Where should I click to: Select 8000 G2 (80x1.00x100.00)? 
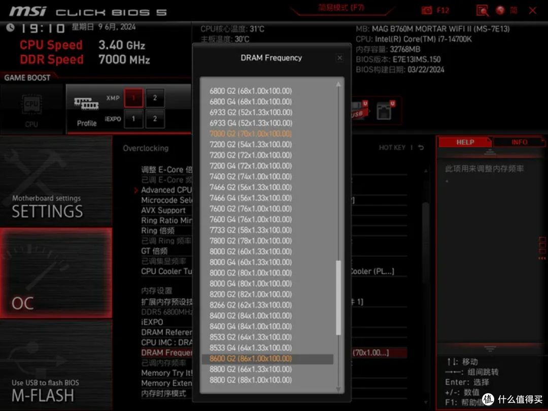coord(250,273)
